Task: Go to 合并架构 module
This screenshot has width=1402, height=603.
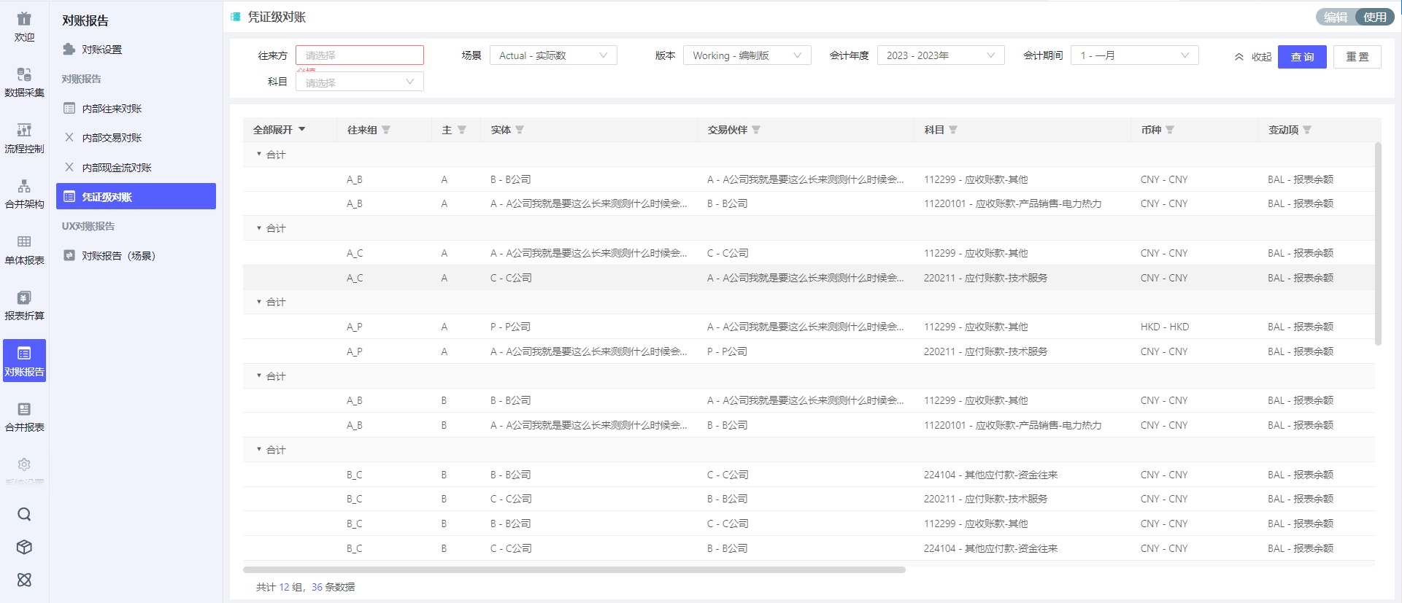Action: (x=24, y=194)
